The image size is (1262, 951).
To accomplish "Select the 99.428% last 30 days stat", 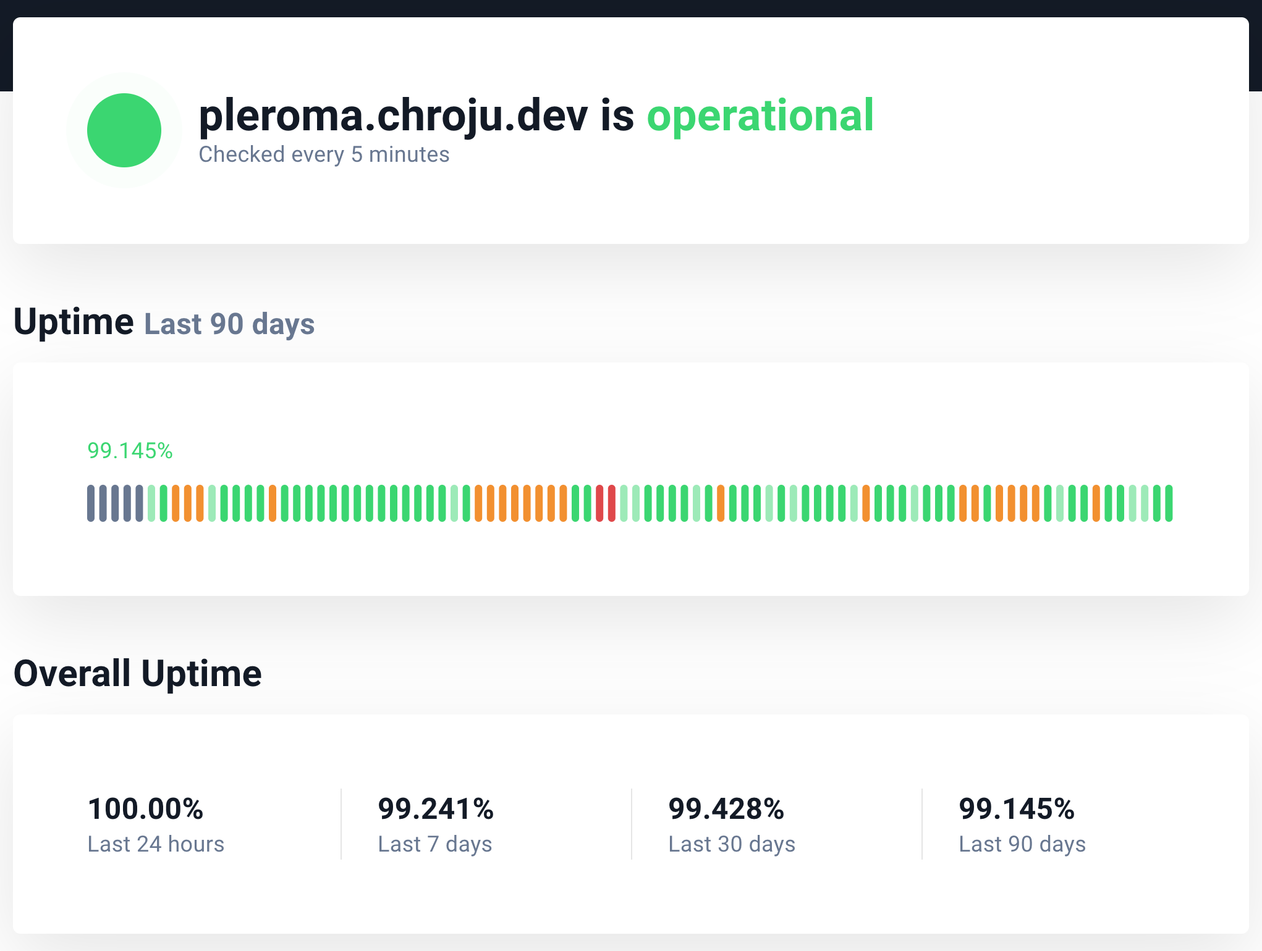I will 726,809.
